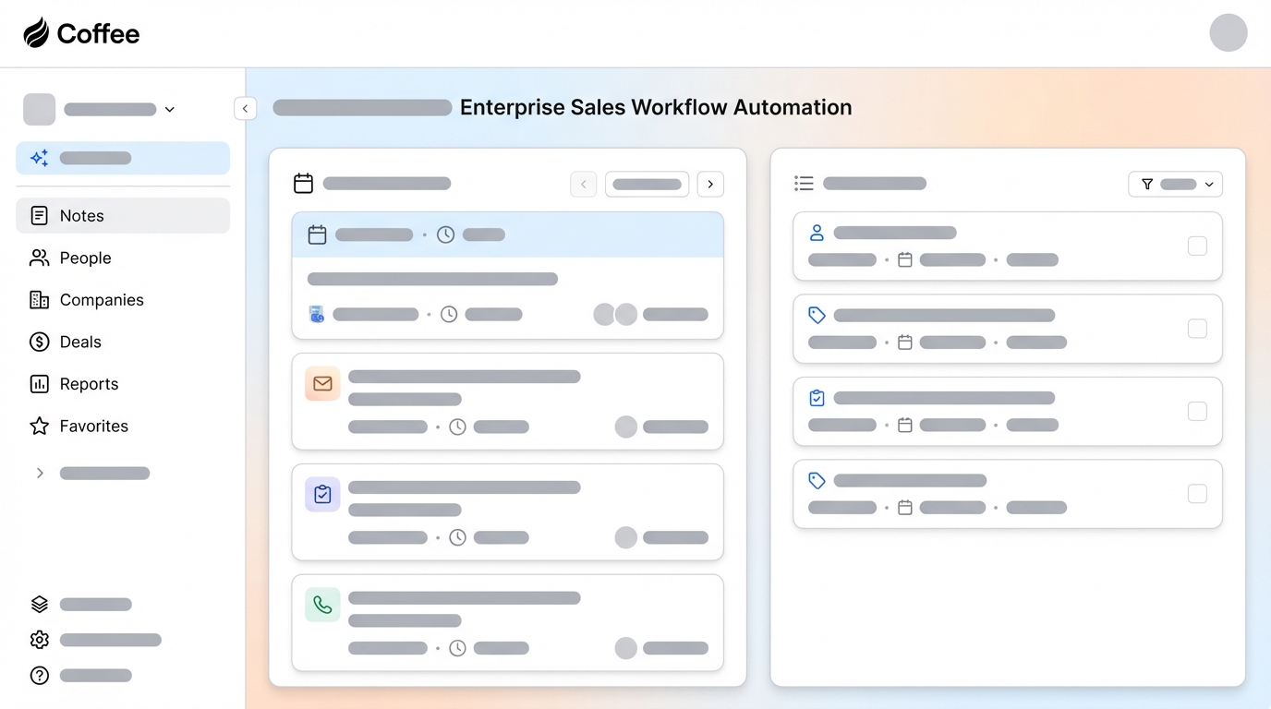1271x709 pixels.
Task: Click the Favorites star icon
Action: [38, 426]
